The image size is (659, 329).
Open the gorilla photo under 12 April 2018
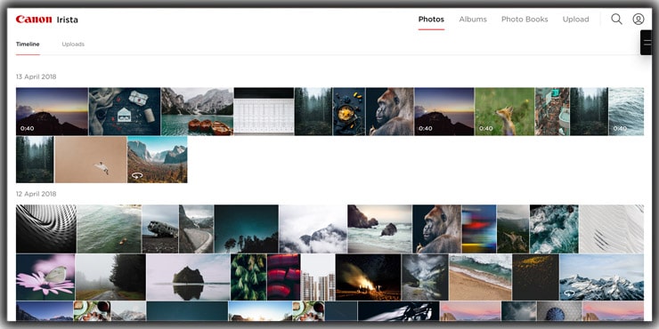436,229
